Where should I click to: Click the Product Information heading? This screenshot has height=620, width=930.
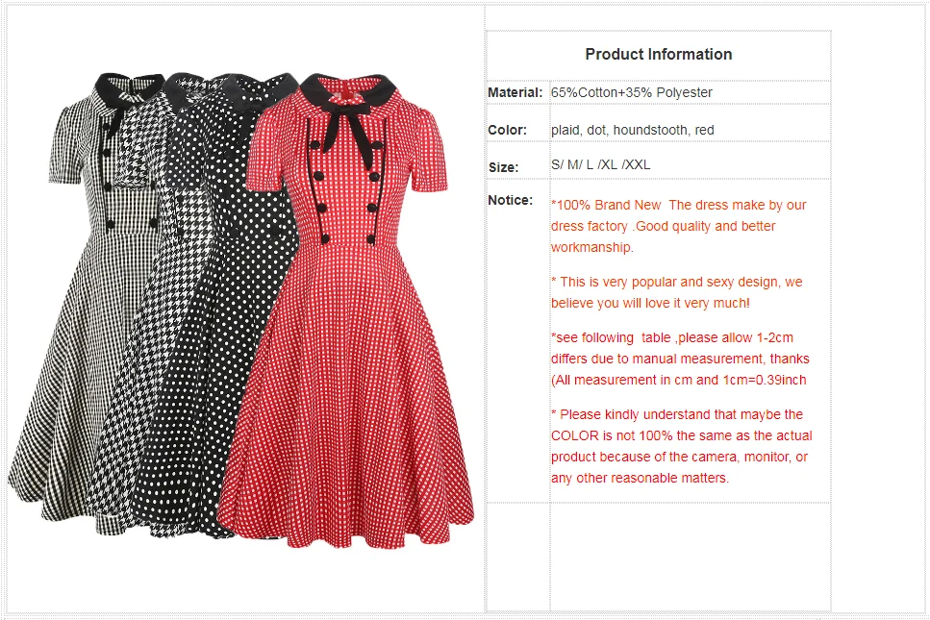point(659,54)
